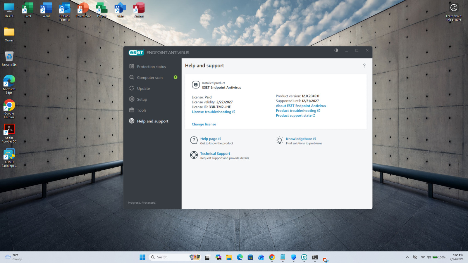The height and width of the screenshot is (263, 468).
Task: Click the Knowledgebase lightbulb icon
Action: click(x=280, y=141)
